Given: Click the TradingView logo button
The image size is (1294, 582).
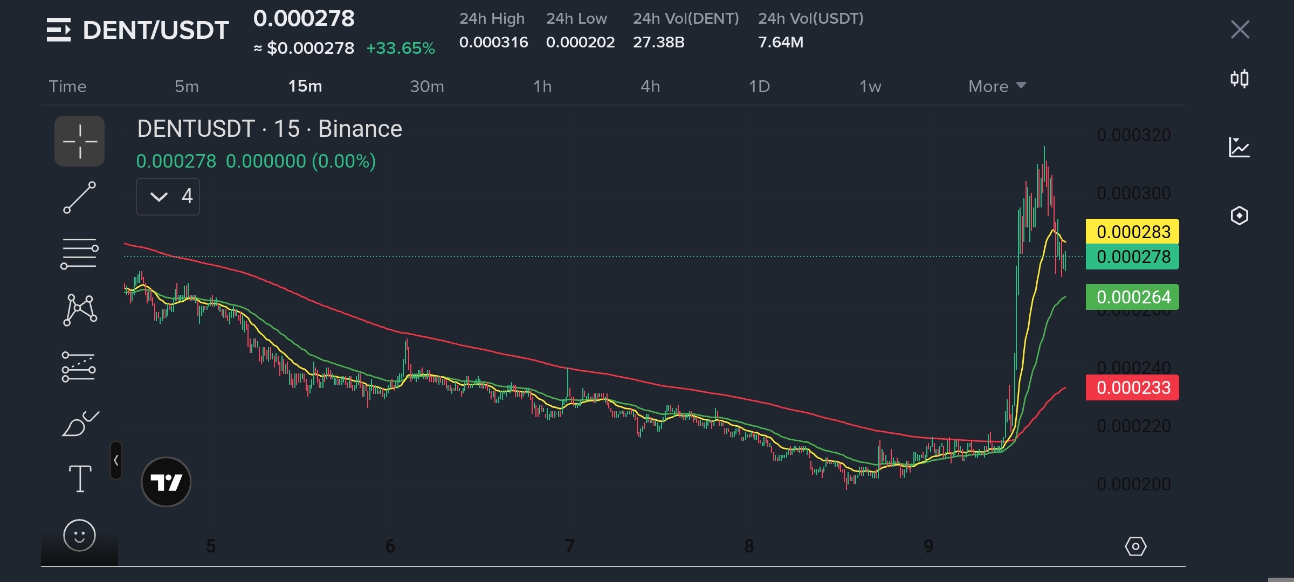Looking at the screenshot, I should click(x=166, y=482).
